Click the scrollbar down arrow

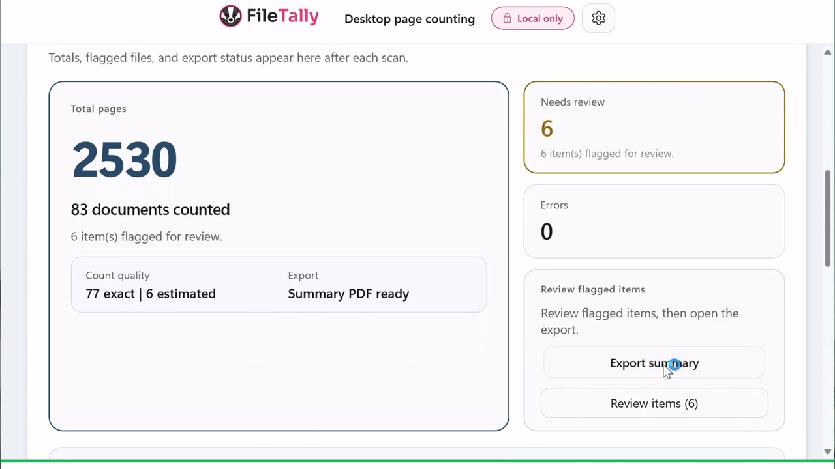coord(828,451)
